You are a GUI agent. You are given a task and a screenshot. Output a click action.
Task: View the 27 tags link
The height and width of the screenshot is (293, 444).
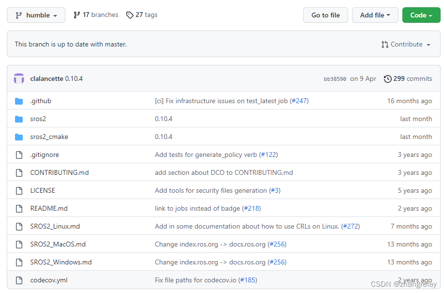146,15
